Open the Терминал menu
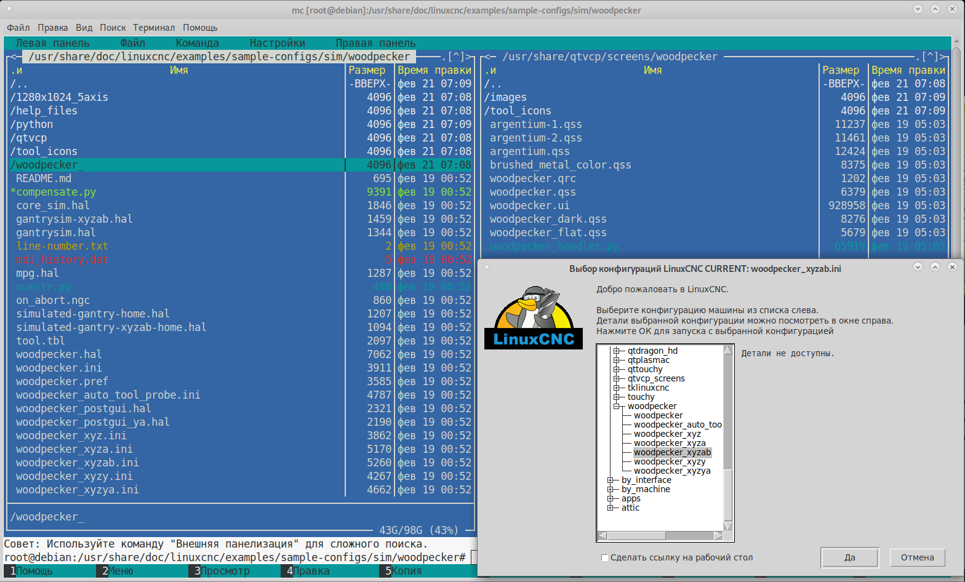 tap(154, 28)
